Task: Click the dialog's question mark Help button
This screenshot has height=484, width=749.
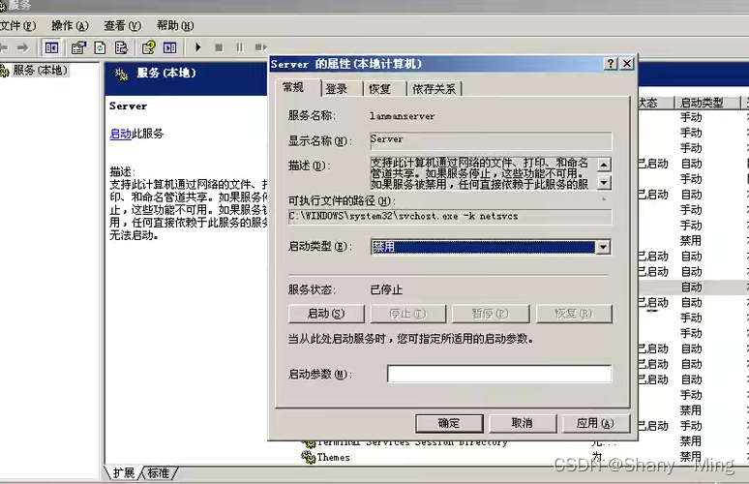Action: tap(611, 64)
